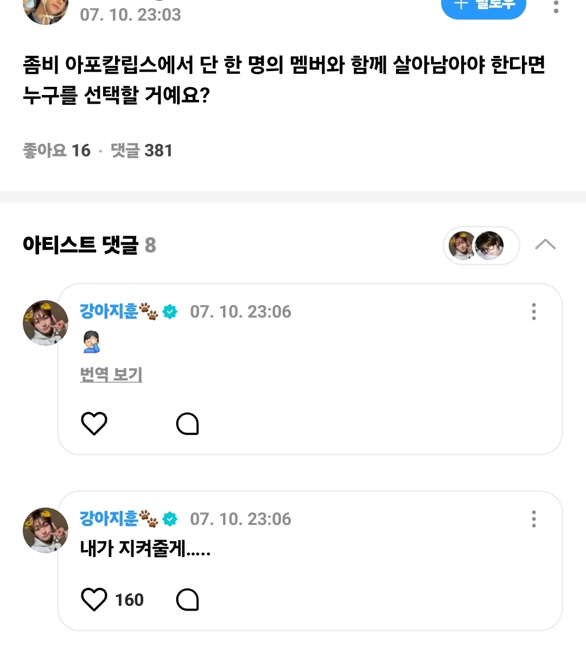Open 강아지훈 username on second comment
586x646 pixels.
109,519
